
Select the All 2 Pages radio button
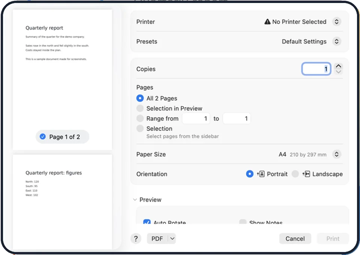pyautogui.click(x=140, y=98)
